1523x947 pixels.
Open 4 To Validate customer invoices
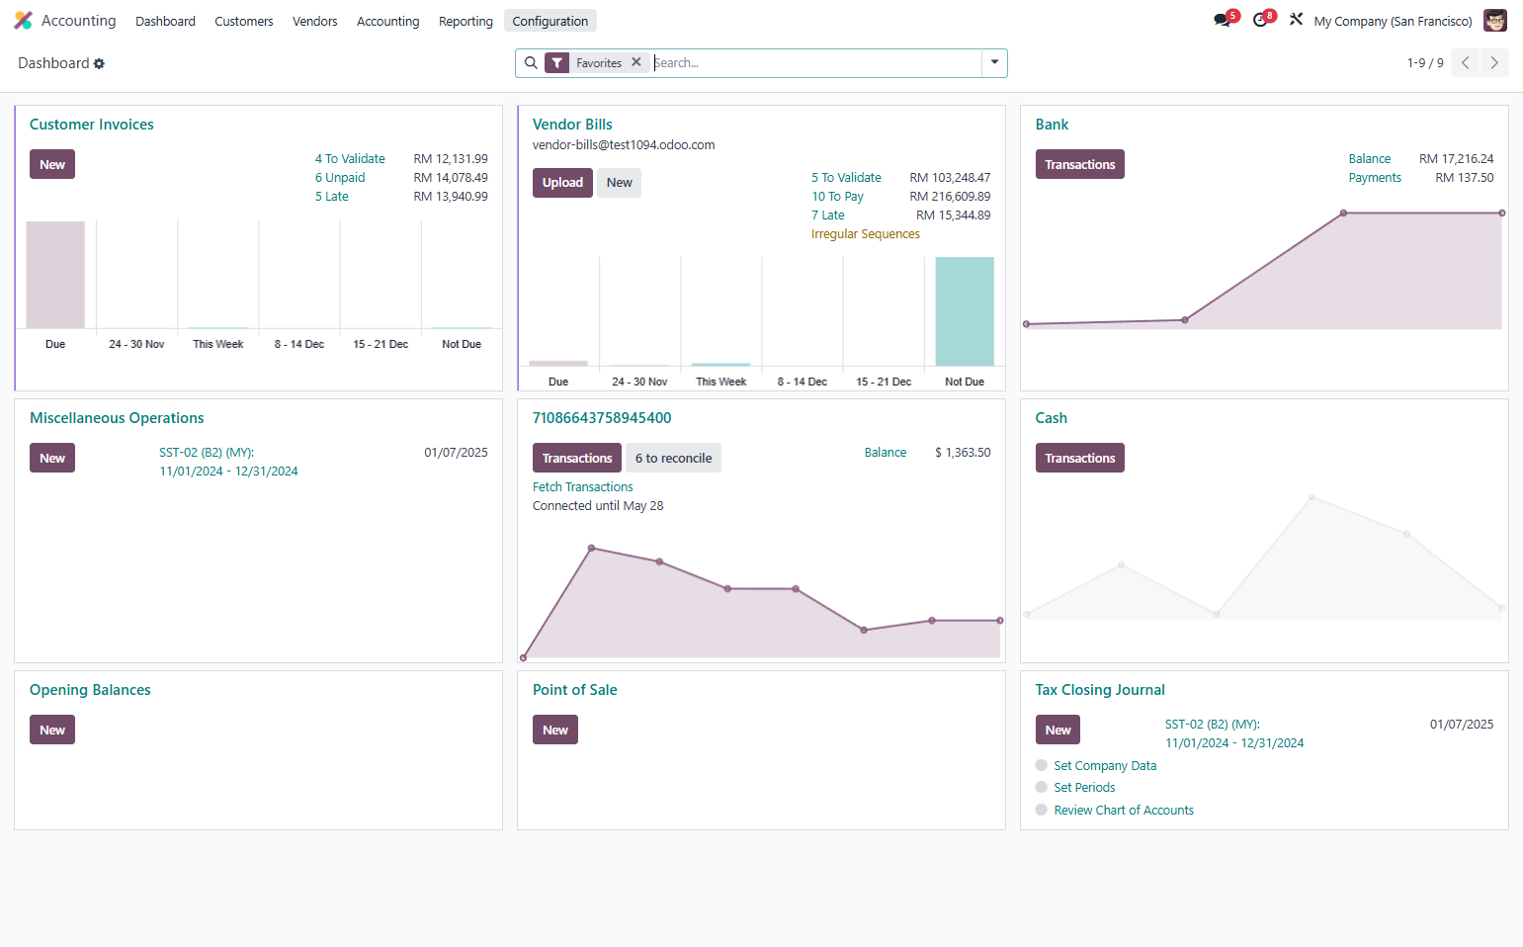350,158
